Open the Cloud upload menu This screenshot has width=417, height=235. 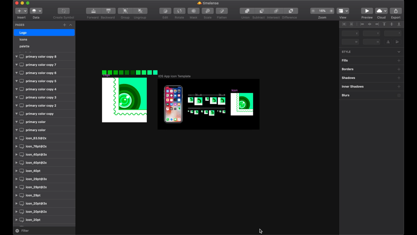click(381, 11)
